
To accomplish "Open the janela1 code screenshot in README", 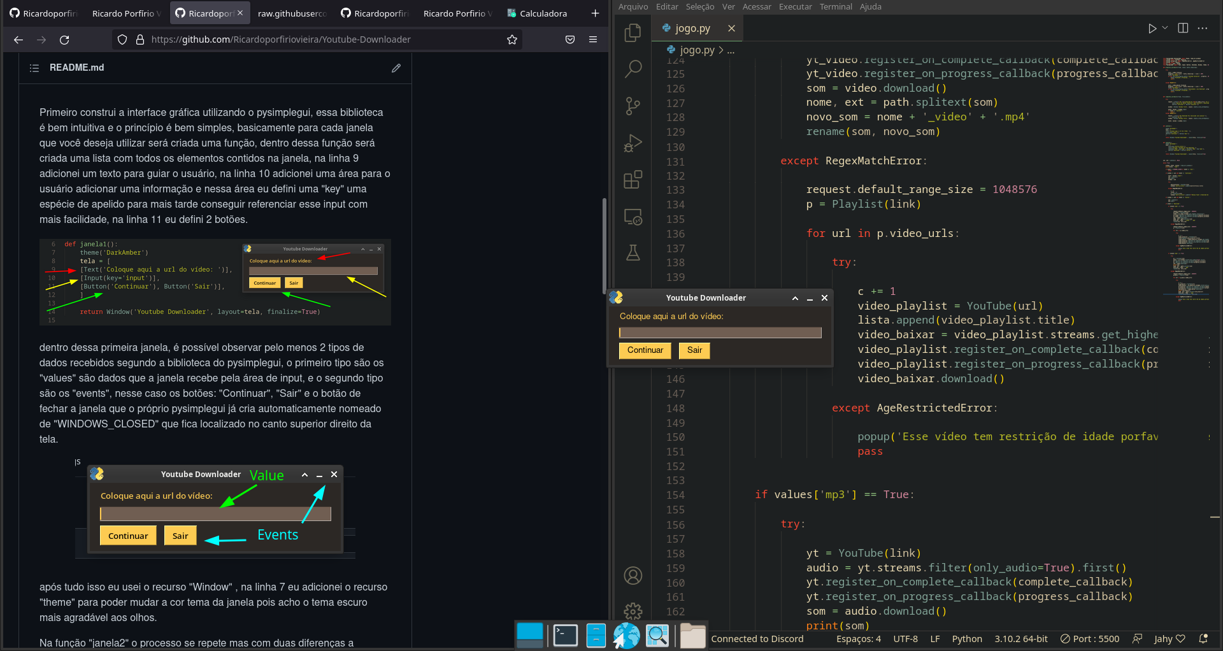I will tap(215, 282).
